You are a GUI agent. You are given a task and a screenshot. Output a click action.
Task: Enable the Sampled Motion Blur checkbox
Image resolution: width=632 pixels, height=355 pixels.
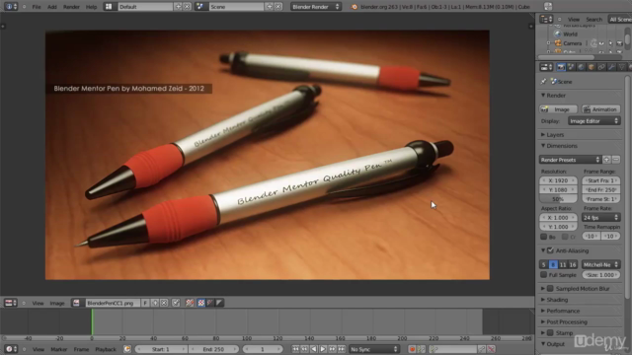pyautogui.click(x=550, y=288)
